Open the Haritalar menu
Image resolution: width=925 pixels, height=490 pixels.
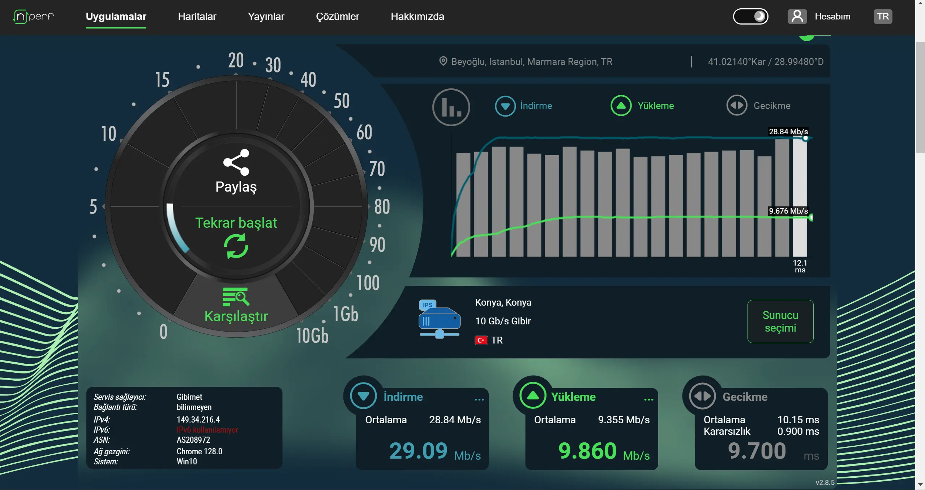[197, 17]
